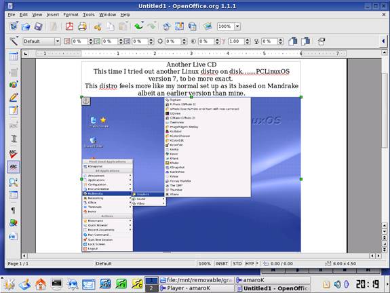
Task: Toggle STD selection mode in status bar
Action: [x=237, y=264]
